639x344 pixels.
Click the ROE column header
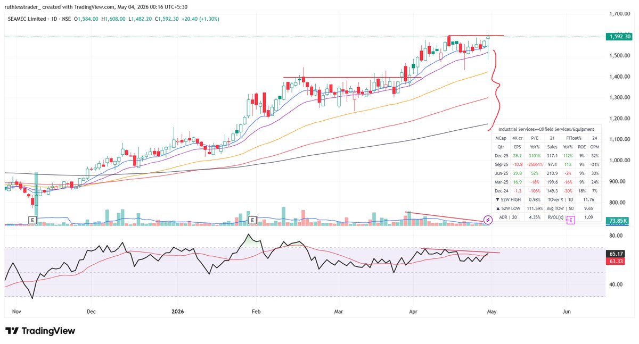click(x=582, y=146)
